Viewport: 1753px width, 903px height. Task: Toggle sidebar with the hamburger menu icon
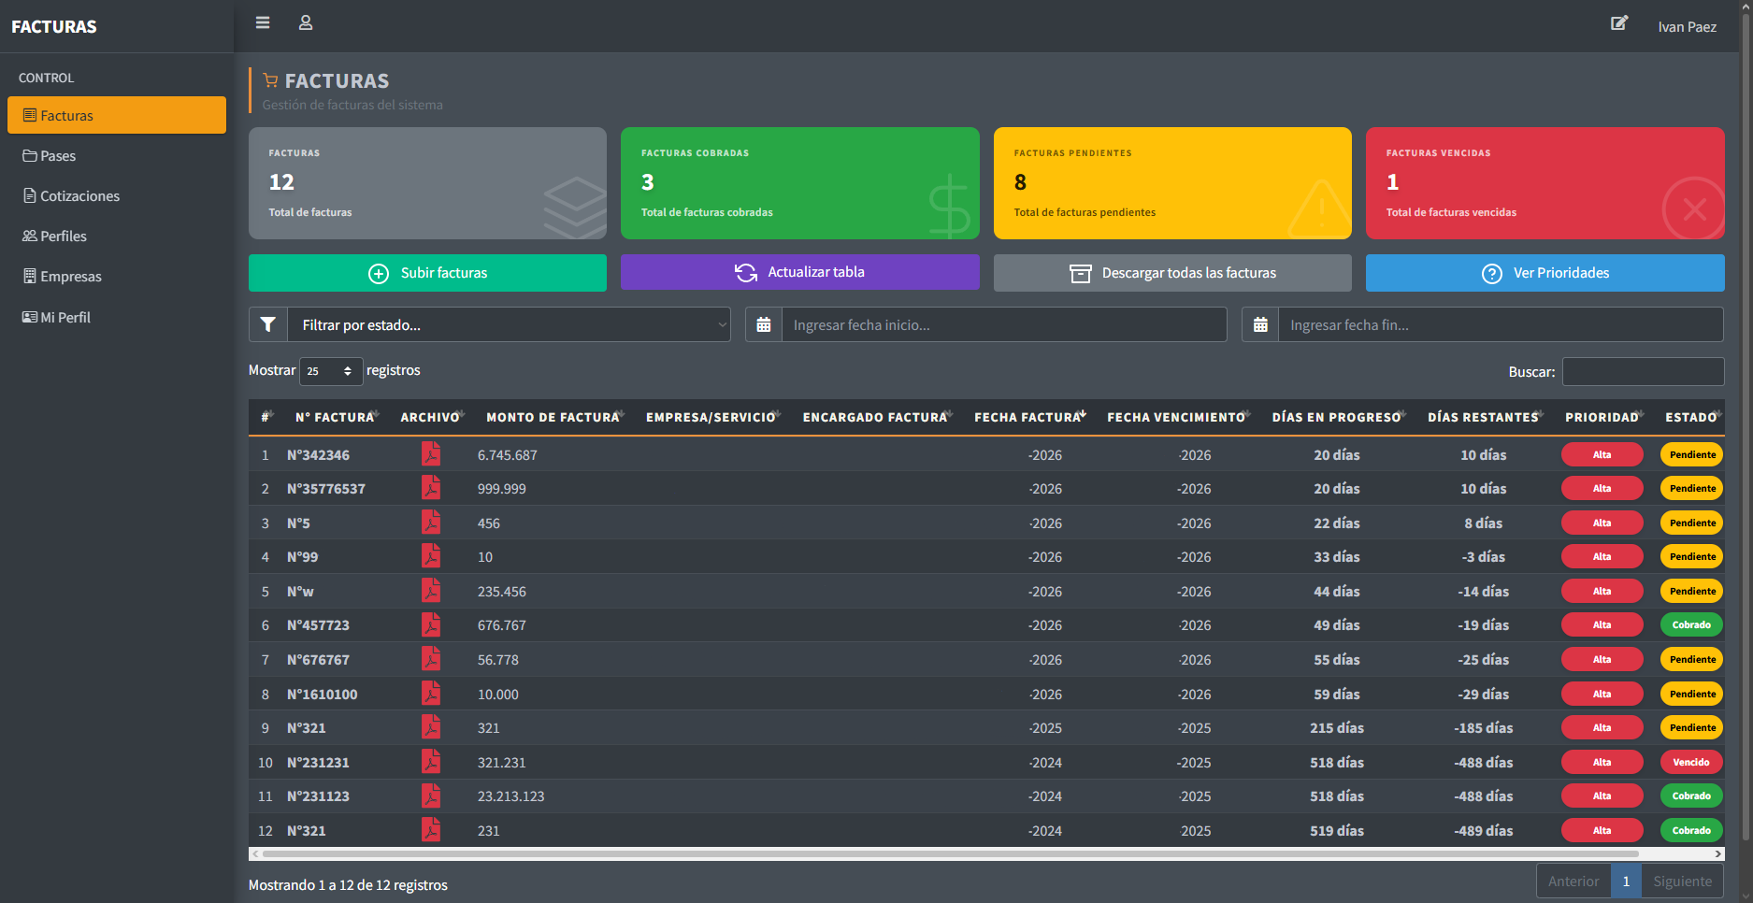(263, 22)
